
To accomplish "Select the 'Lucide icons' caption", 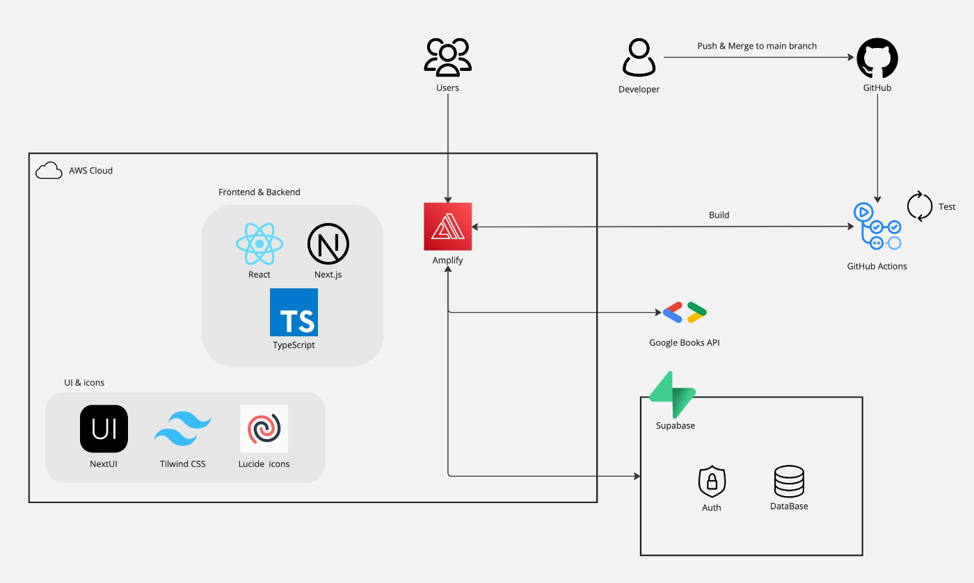I will 264,463.
